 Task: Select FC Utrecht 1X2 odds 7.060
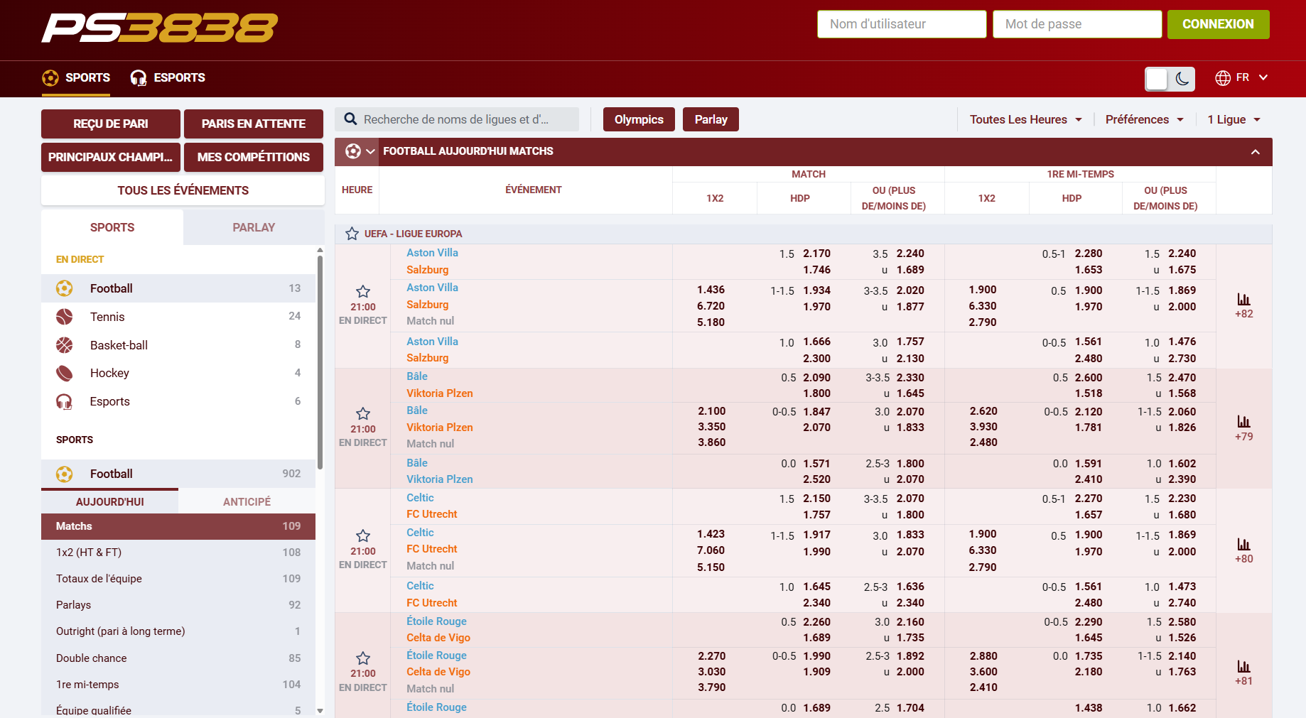[x=711, y=550]
